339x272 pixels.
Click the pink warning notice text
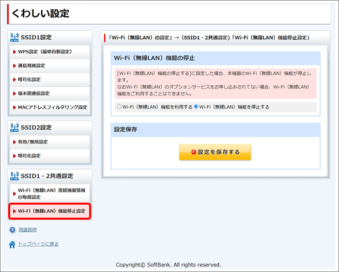tap(216, 83)
